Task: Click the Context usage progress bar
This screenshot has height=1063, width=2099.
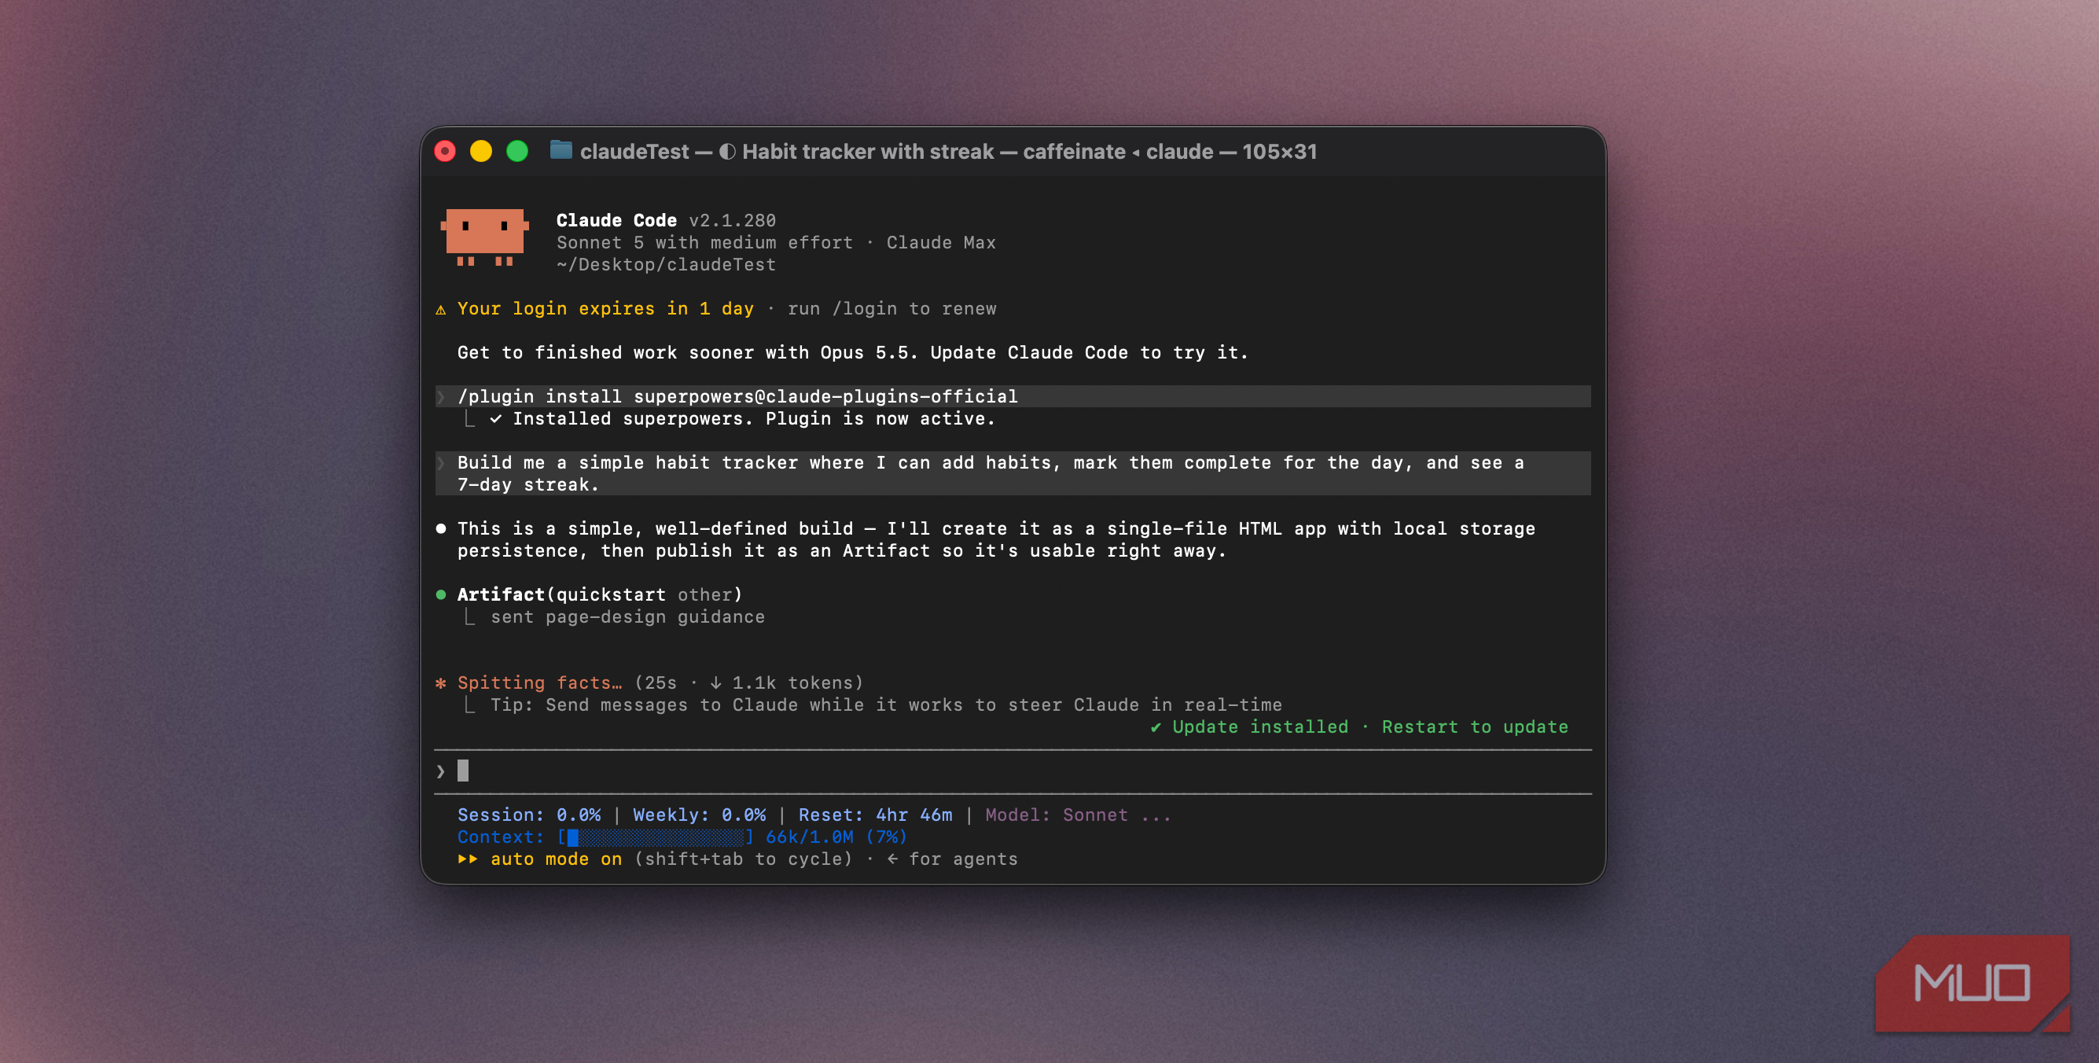Action: pyautogui.click(x=656, y=837)
